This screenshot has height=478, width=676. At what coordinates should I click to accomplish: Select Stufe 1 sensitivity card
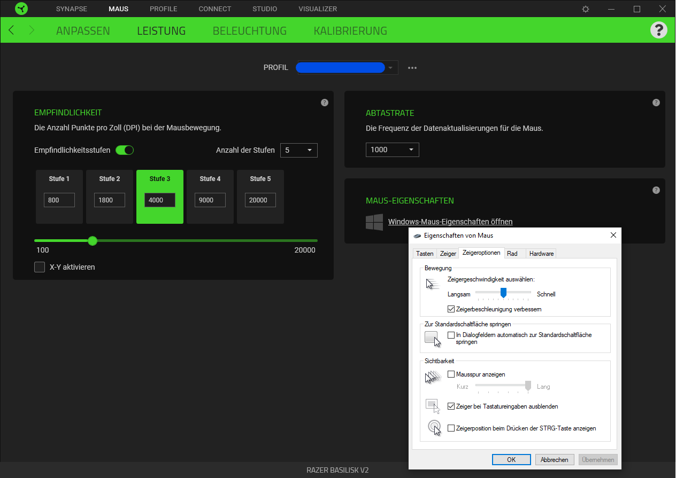[59, 197]
